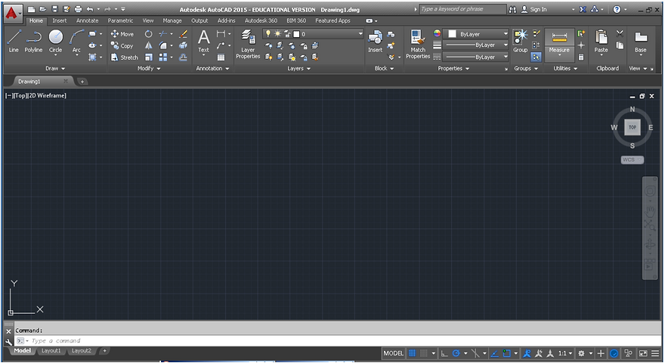This screenshot has width=665, height=363.
Task: Toggle Object snap tracking in status bar
Action: [494, 353]
